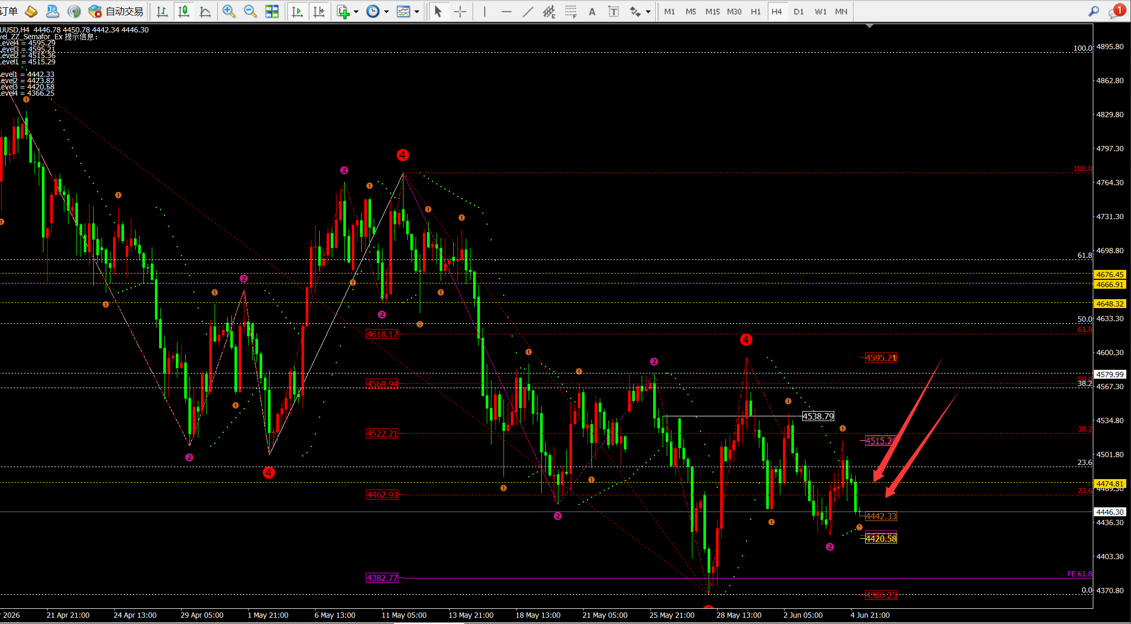The image size is (1131, 624).
Task: Select the white 4538.79 price label
Action: pos(818,416)
